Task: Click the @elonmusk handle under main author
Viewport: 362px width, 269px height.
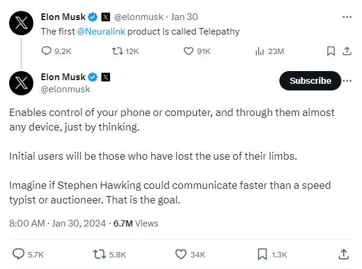Action: coord(66,89)
